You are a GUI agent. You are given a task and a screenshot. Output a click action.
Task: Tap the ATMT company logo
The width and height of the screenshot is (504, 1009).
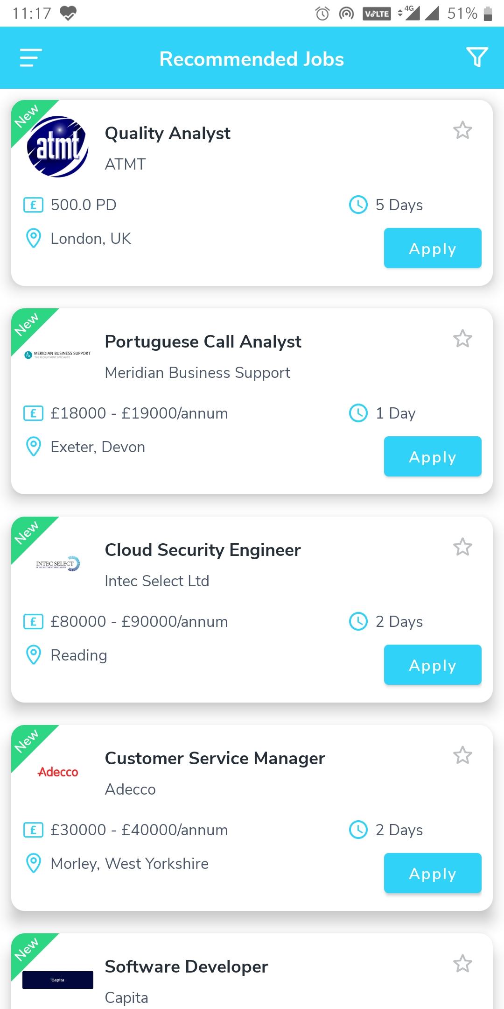[x=57, y=147]
